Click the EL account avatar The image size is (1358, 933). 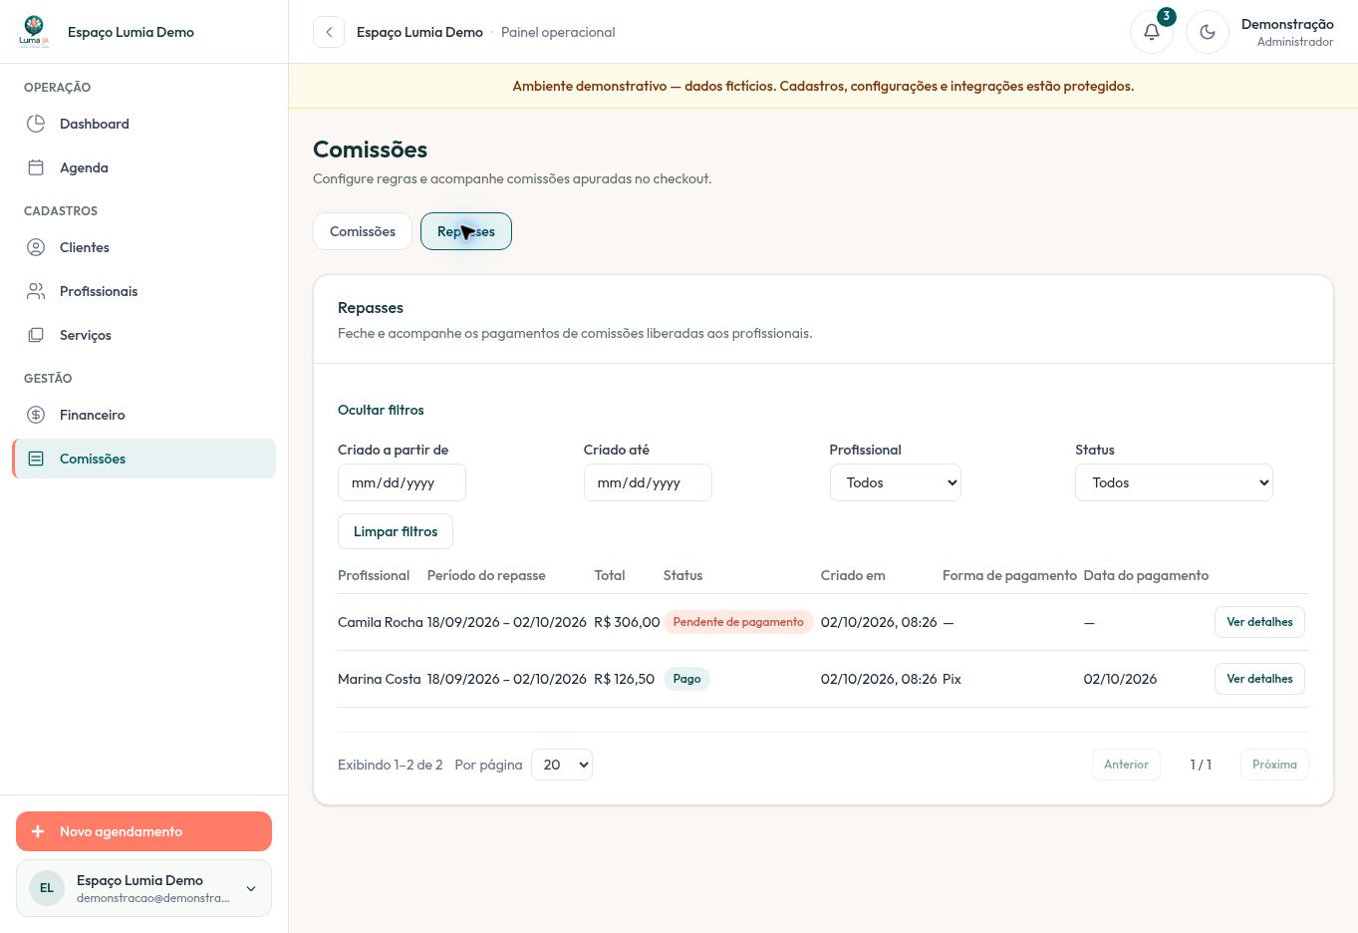47,888
